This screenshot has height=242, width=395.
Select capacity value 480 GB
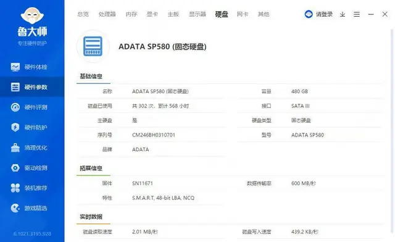(299, 91)
